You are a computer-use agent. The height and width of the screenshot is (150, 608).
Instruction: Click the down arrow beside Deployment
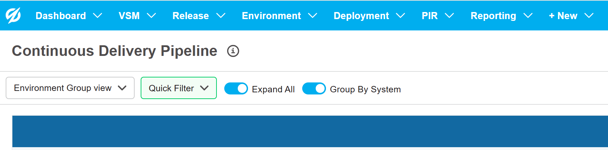tap(400, 16)
